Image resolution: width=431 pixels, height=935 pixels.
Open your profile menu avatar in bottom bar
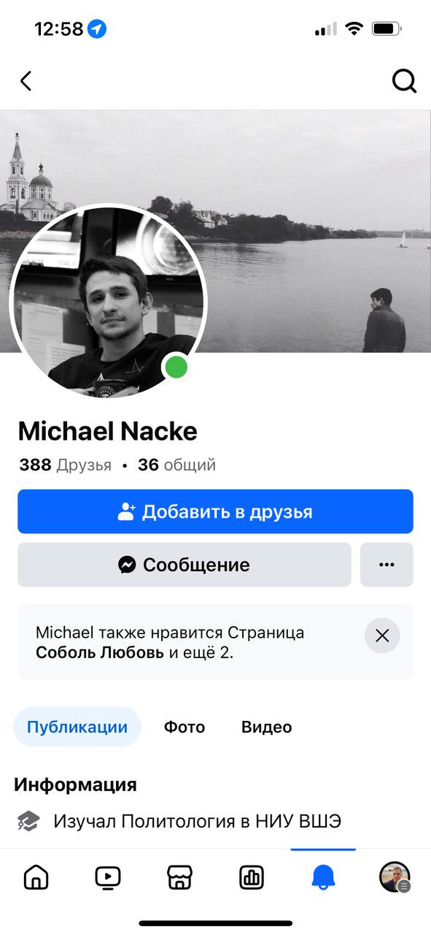click(x=395, y=877)
